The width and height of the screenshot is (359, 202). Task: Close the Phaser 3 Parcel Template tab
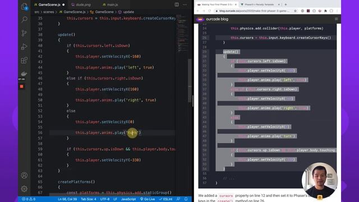pyautogui.click(x=279, y=4)
